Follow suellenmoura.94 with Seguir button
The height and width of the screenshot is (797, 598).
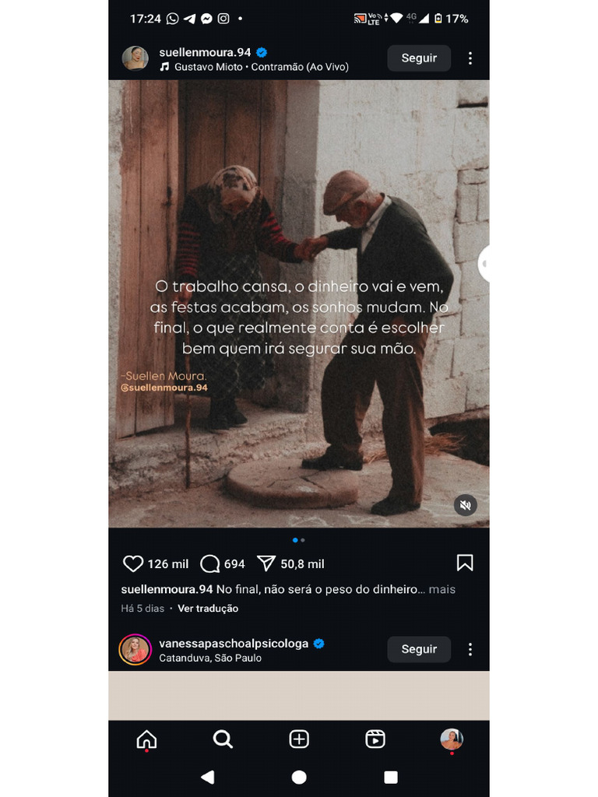419,58
